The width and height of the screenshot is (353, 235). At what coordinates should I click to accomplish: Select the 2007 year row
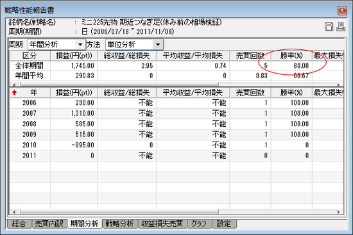point(176,113)
